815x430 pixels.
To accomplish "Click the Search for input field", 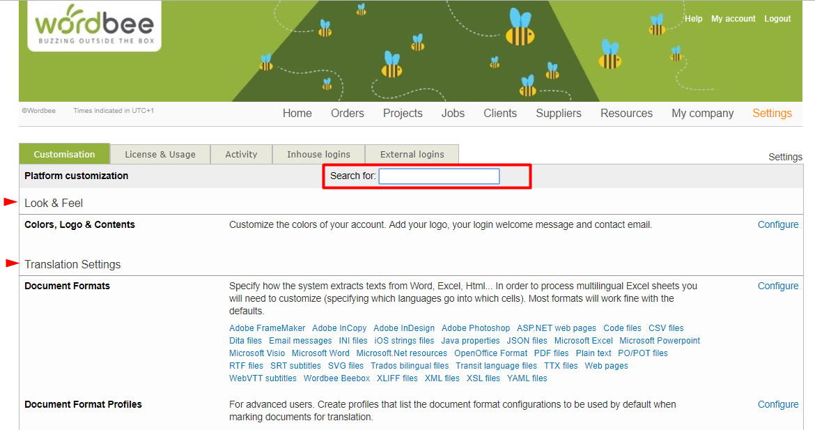I will (x=439, y=176).
